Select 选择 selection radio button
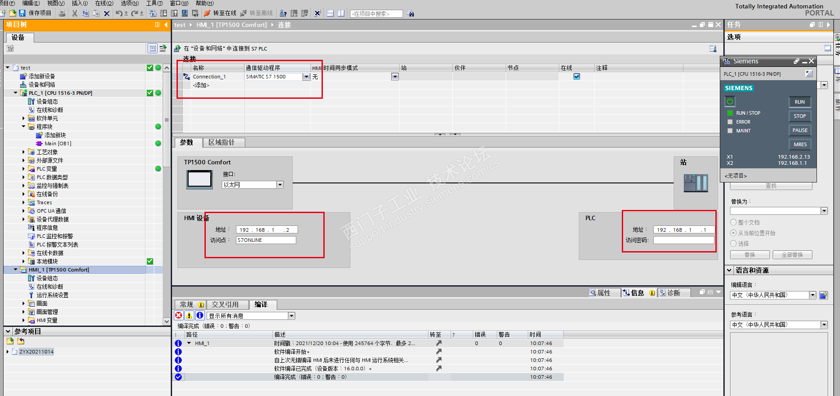 pyautogui.click(x=734, y=244)
